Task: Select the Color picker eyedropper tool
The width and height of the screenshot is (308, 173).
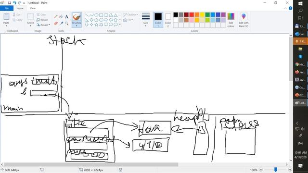Action: (x=61, y=24)
